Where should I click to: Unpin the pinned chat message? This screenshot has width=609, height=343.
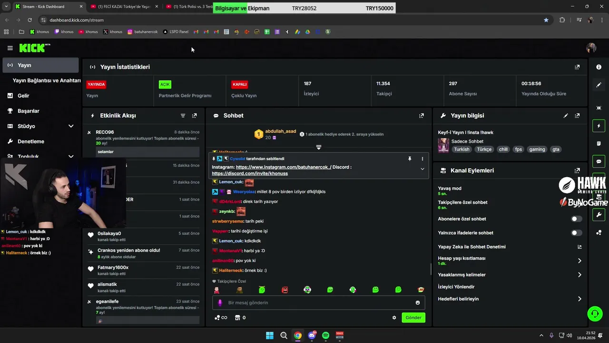click(x=410, y=159)
